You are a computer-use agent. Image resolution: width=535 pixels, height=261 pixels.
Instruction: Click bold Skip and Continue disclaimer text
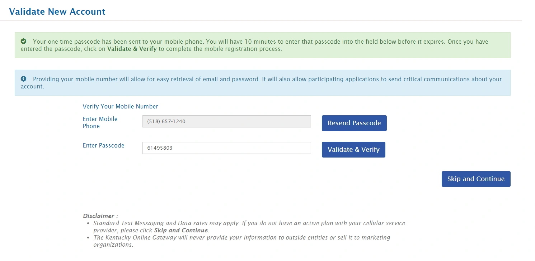click(181, 230)
